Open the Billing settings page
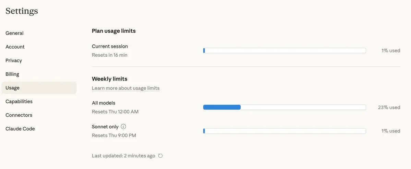 [12, 74]
